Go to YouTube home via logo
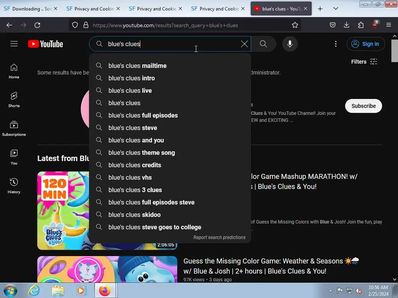Screen dimensions: 398x298 45,44
